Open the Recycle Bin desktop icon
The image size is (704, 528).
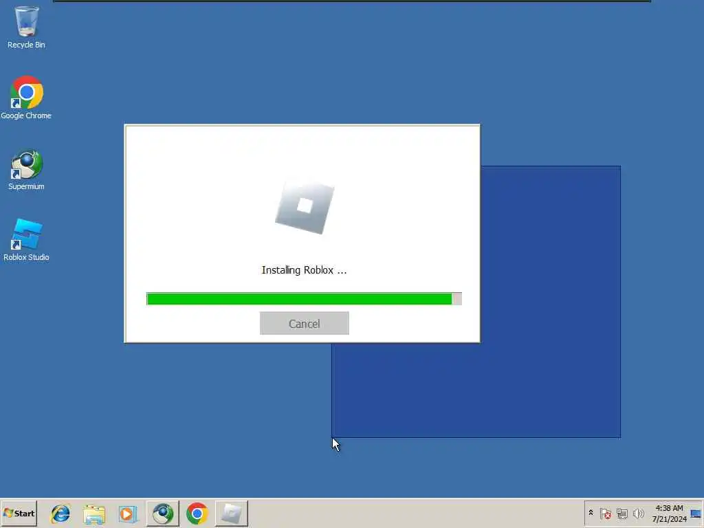pos(26,27)
